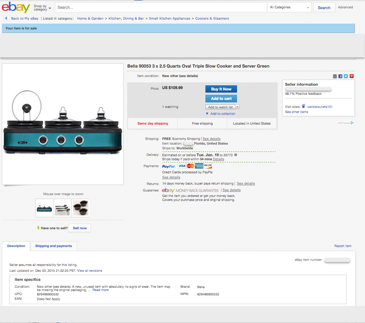Open shipping See details link
Image resolution: width=365 pixels, height=323 pixels.
pos(211,139)
